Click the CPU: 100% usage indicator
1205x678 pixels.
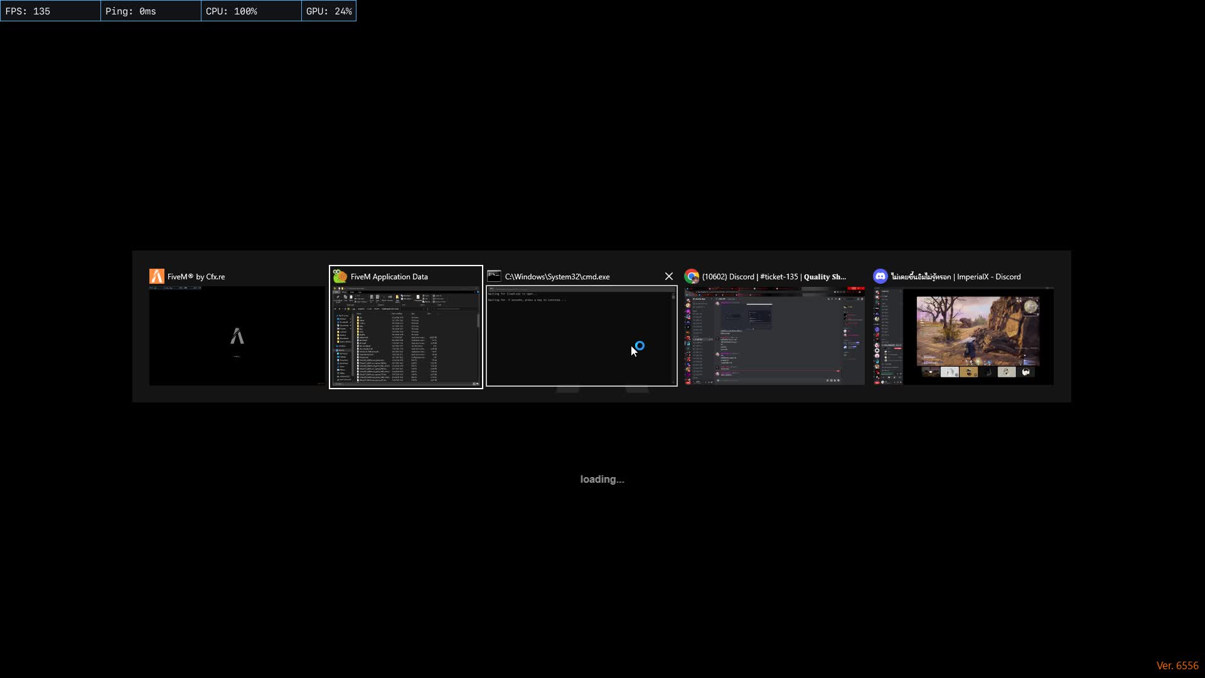[x=232, y=11]
